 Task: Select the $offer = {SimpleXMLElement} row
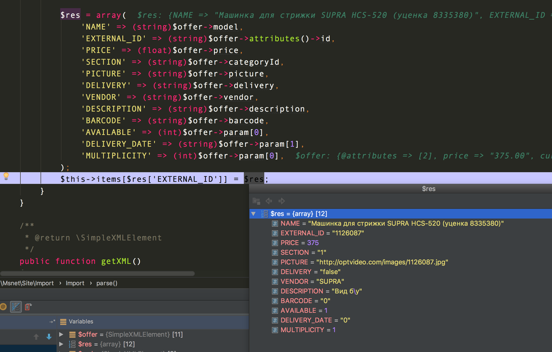click(x=153, y=334)
